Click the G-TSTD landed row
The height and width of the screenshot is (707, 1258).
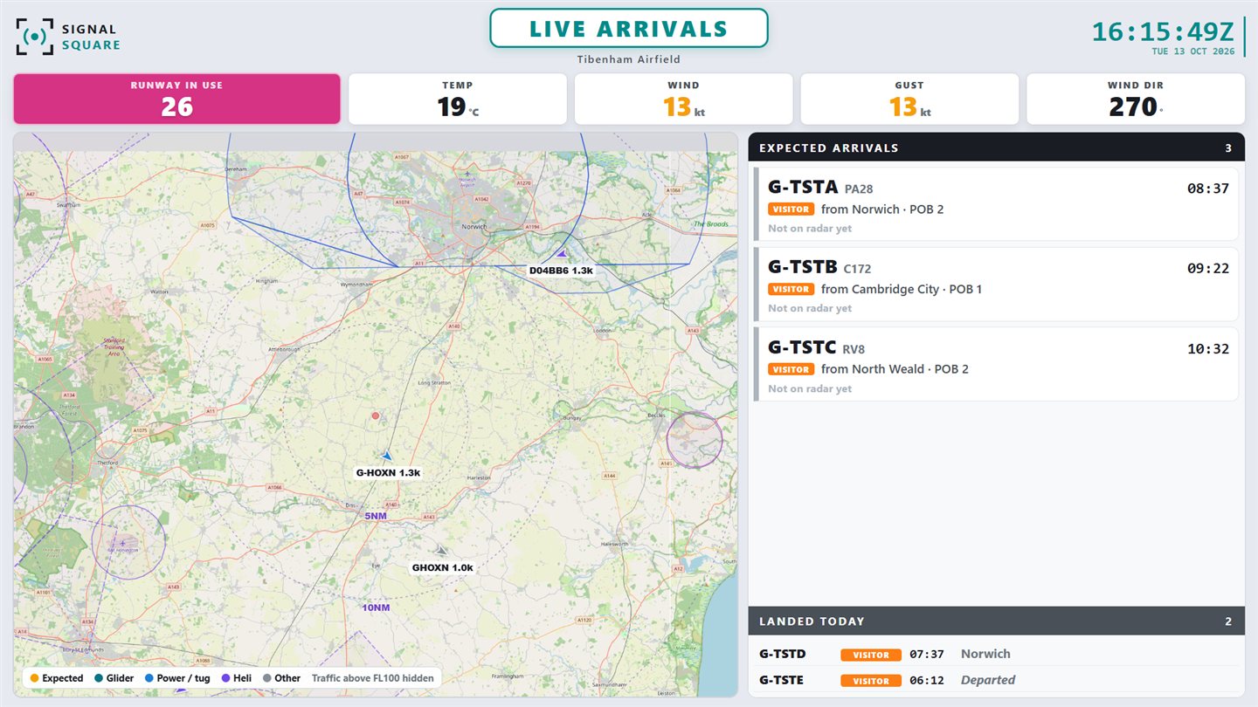[x=997, y=654]
